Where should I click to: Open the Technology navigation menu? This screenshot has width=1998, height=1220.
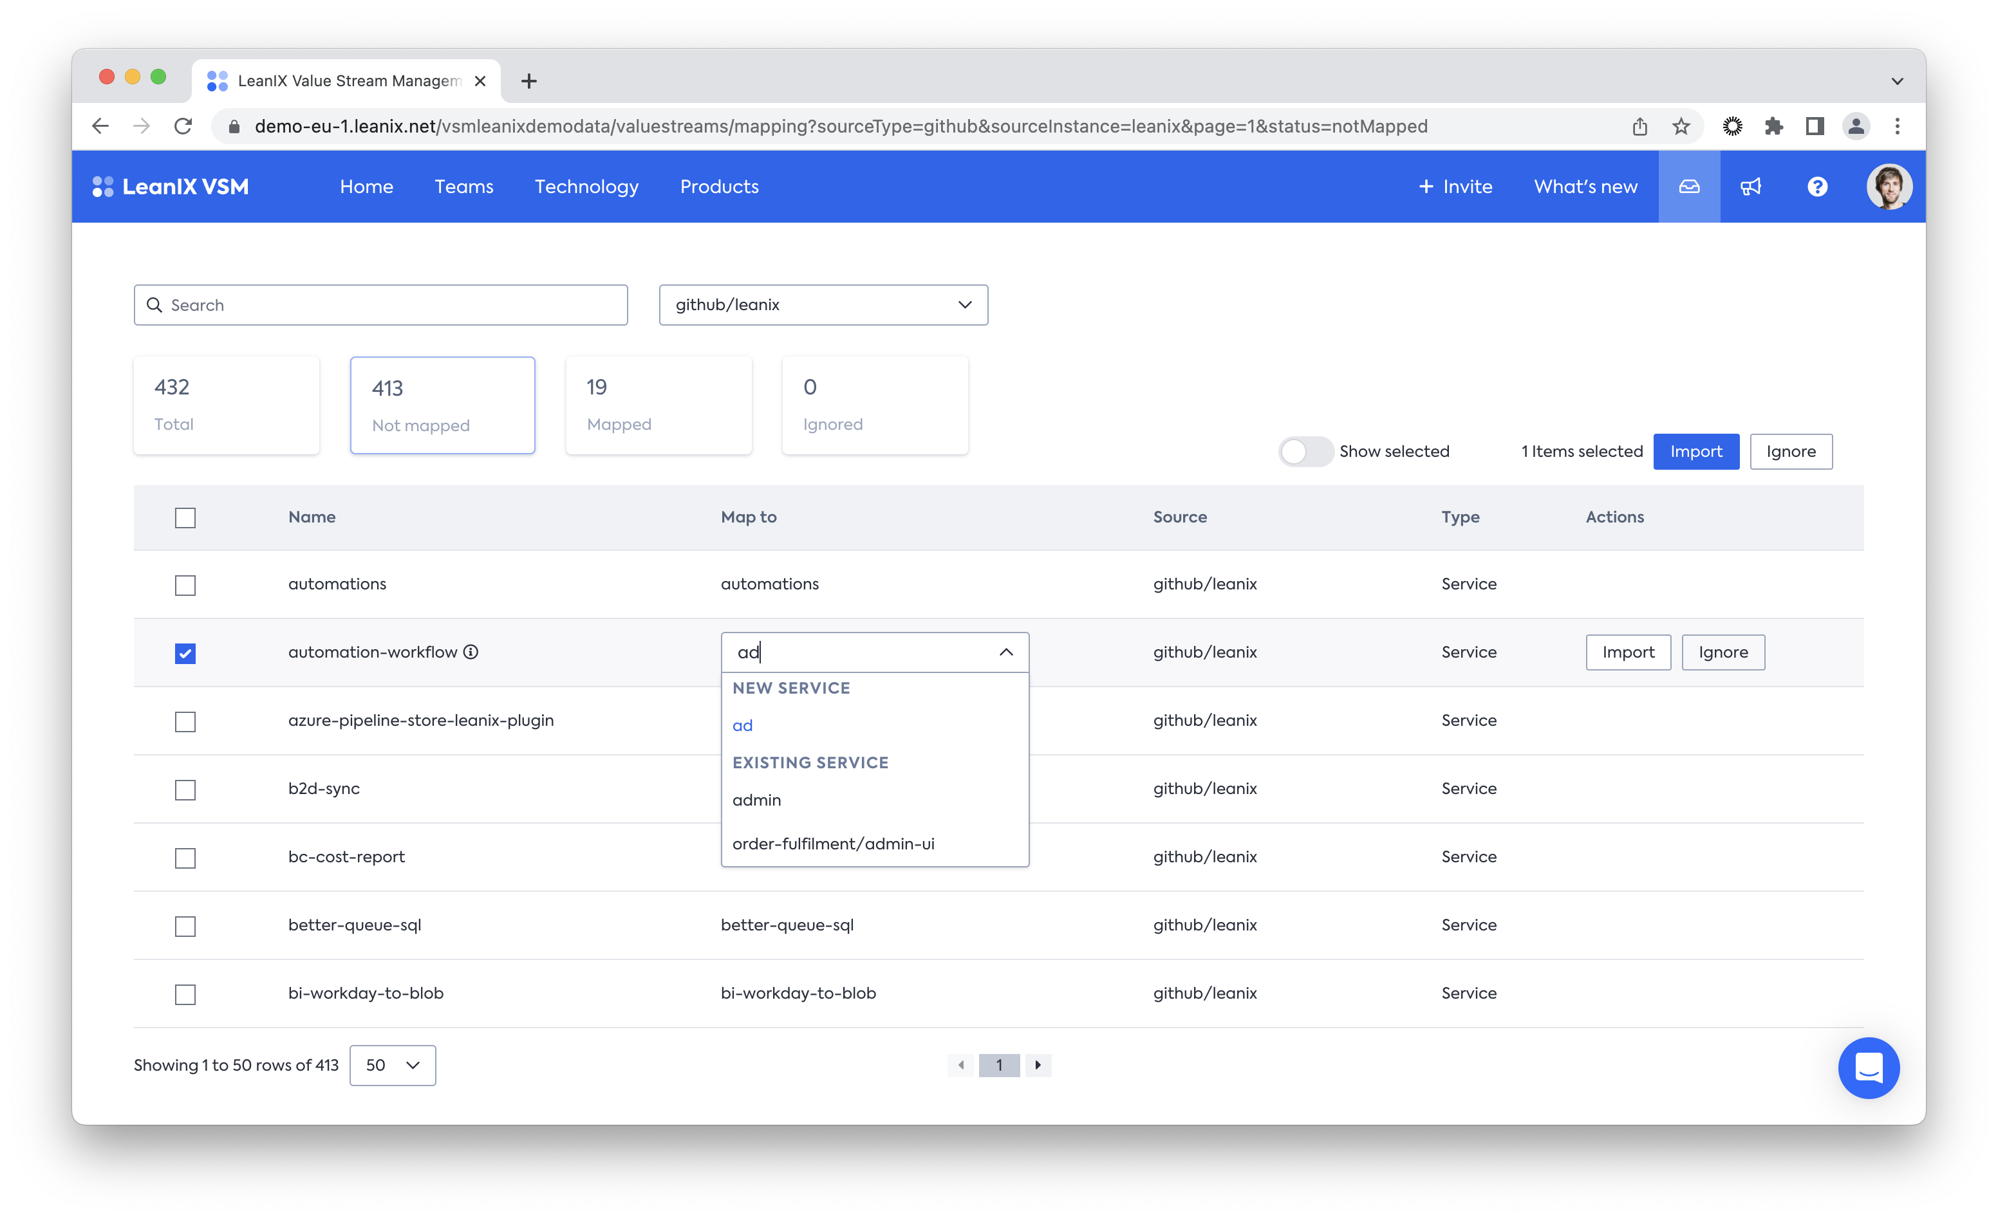(x=586, y=187)
